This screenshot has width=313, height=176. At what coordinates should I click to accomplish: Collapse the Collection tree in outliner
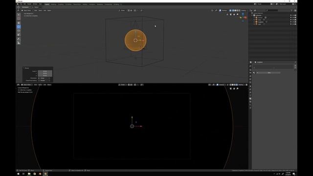tap(252, 15)
